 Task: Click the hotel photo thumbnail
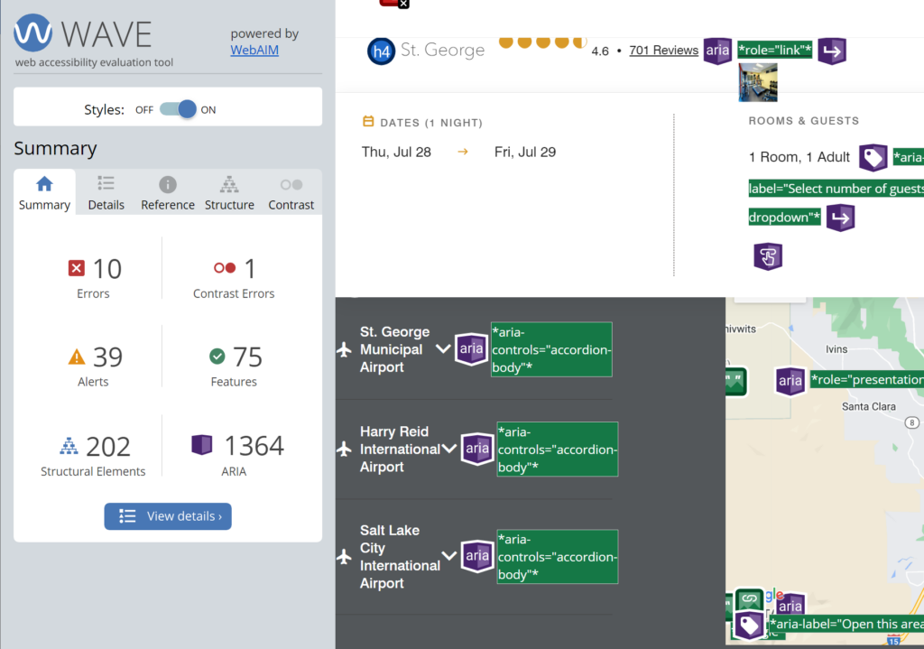758,82
